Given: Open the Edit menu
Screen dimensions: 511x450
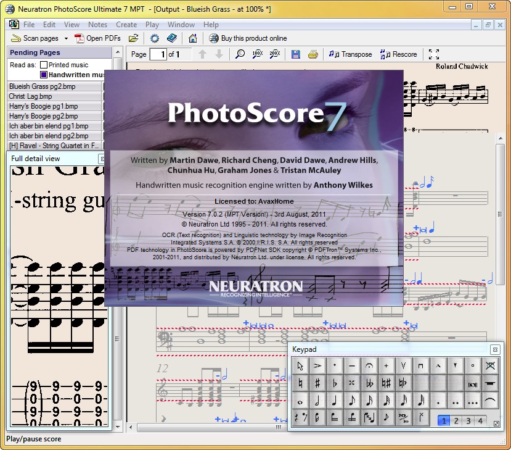Looking at the screenshot, I should [x=49, y=25].
